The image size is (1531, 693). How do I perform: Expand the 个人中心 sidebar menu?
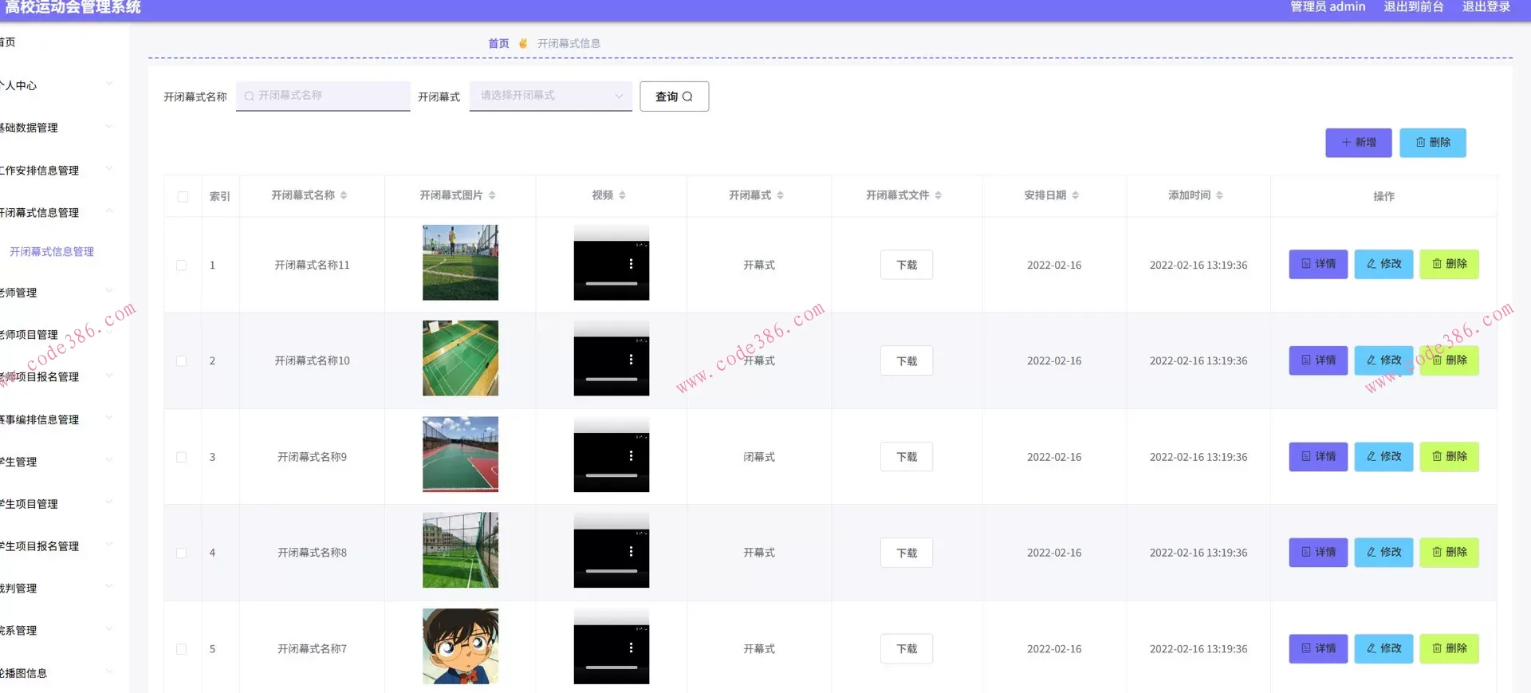point(56,85)
